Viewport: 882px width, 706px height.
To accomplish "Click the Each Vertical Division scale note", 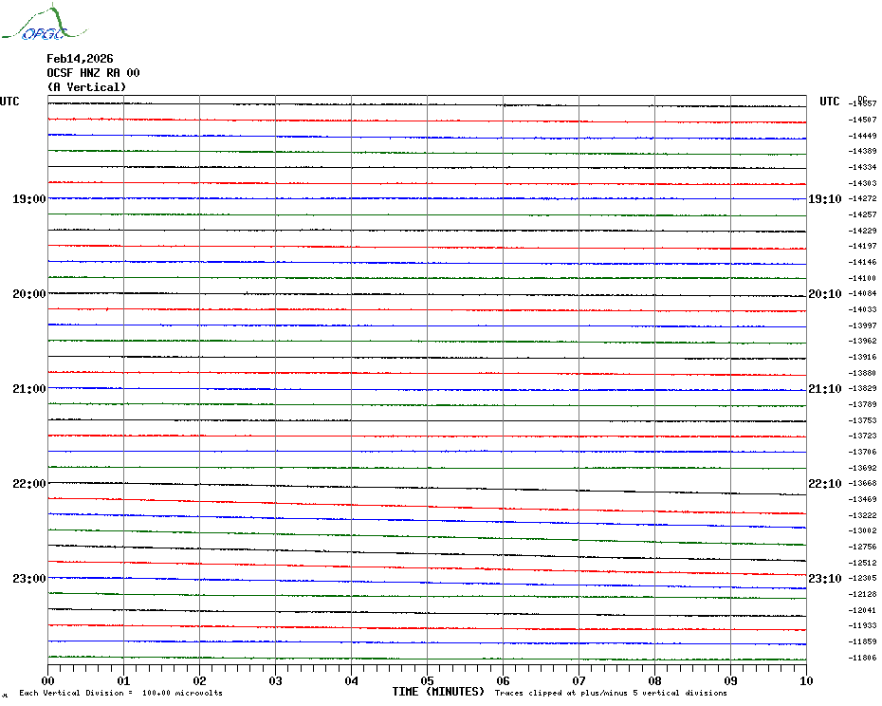I will click(121, 693).
